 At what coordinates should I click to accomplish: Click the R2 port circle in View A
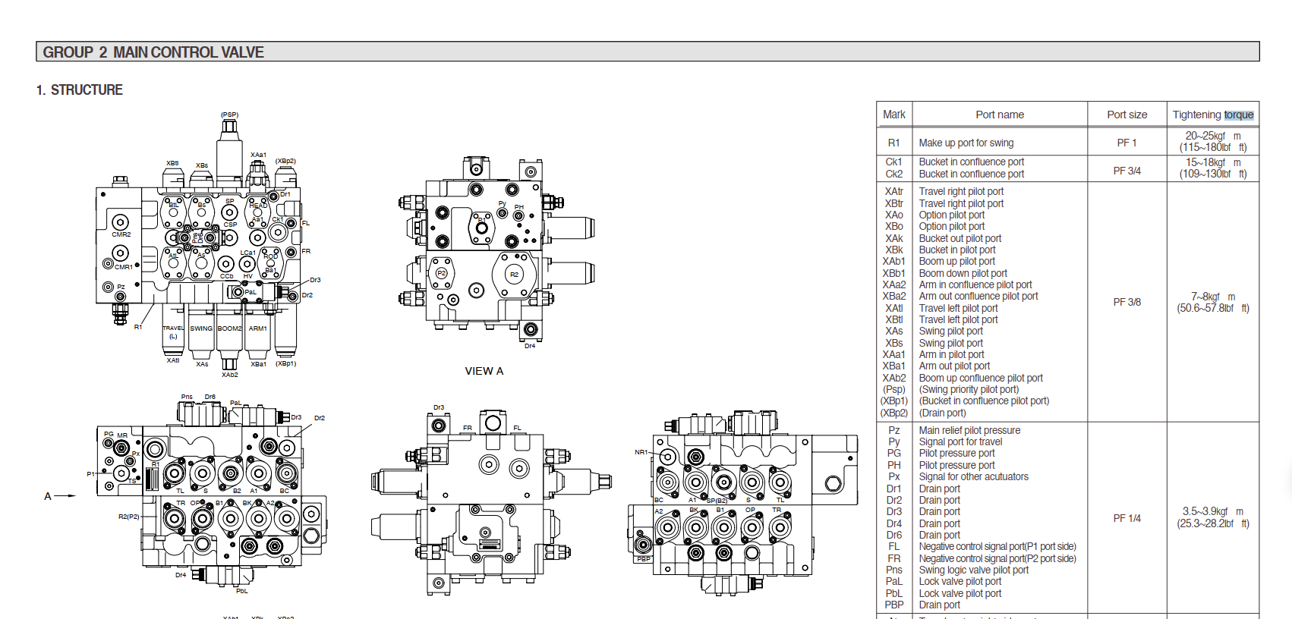515,275
